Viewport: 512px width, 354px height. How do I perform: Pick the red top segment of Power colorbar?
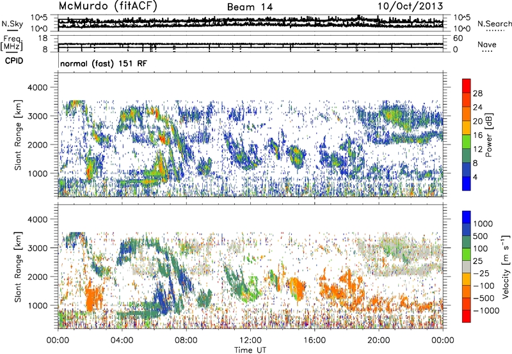click(467, 86)
